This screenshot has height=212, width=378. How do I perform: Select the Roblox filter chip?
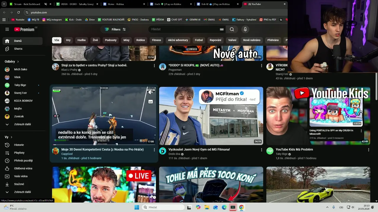click(141, 40)
